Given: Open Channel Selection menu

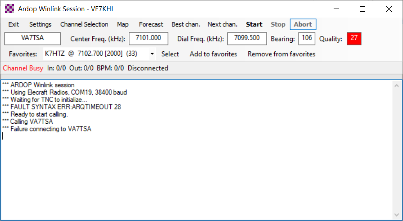Looking at the screenshot, I should (x=84, y=24).
